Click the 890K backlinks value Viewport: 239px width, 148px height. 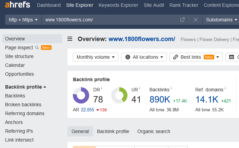(160, 99)
